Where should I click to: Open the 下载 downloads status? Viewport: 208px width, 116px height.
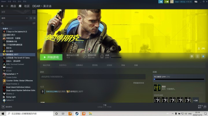pos(105,106)
